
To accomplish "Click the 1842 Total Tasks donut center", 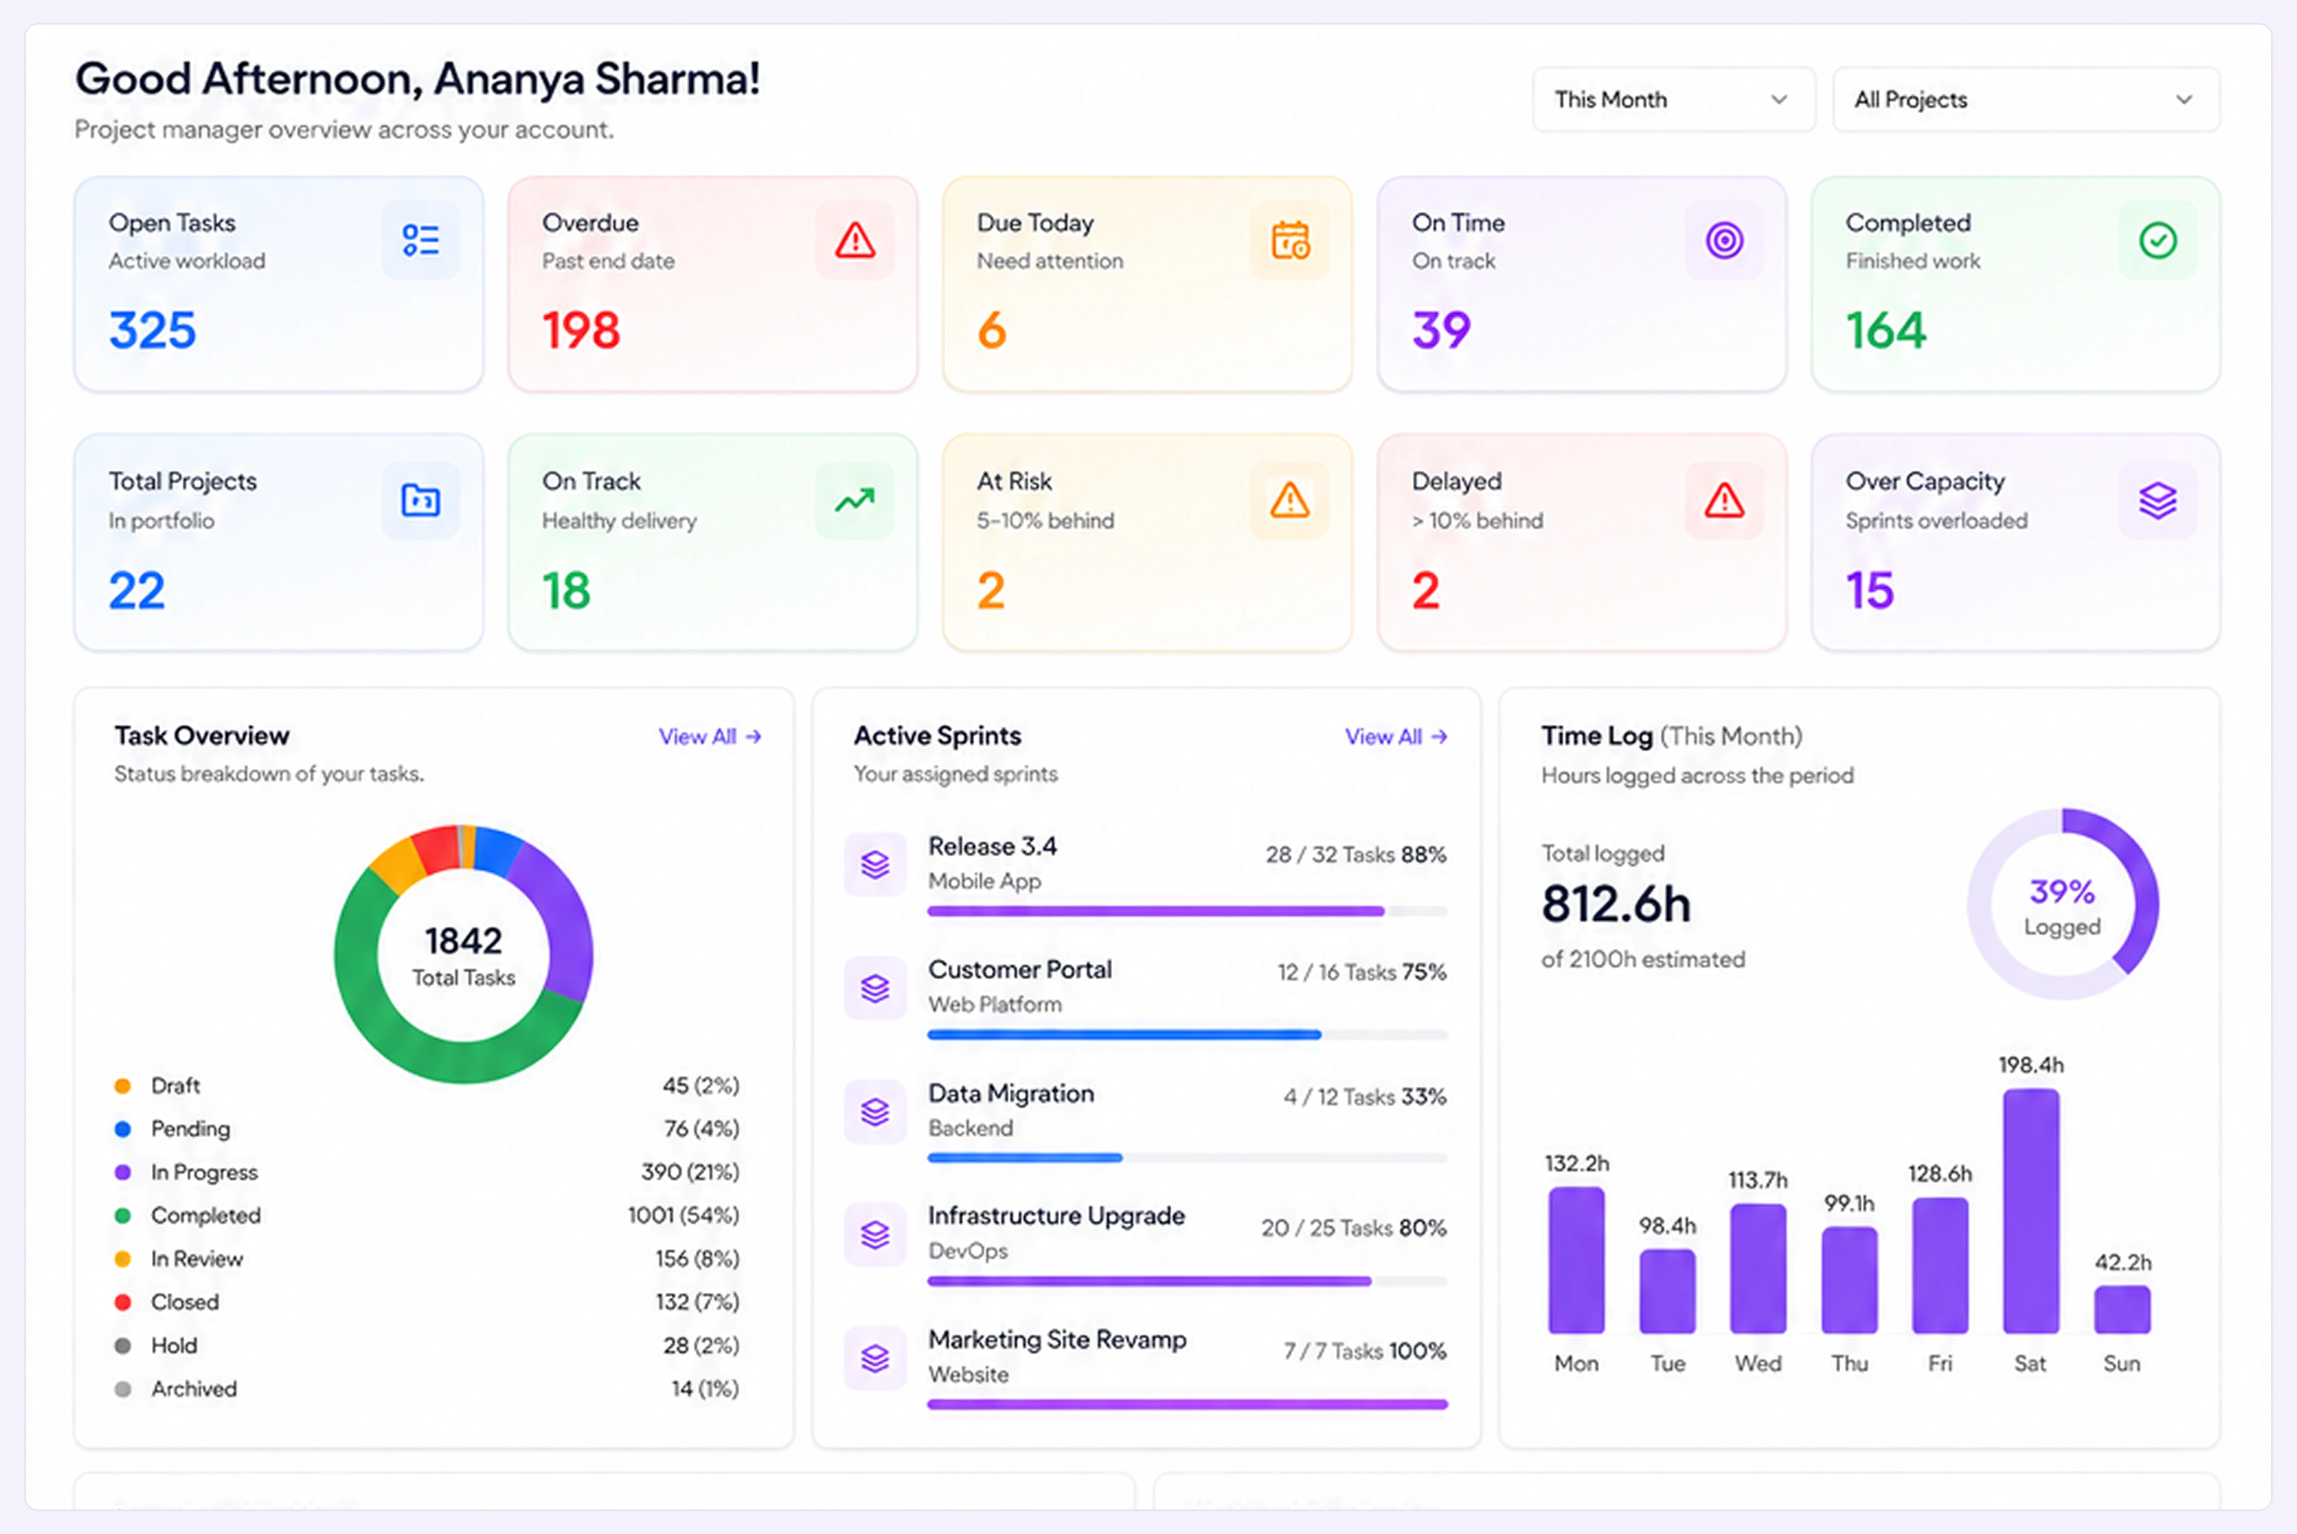I will [464, 955].
